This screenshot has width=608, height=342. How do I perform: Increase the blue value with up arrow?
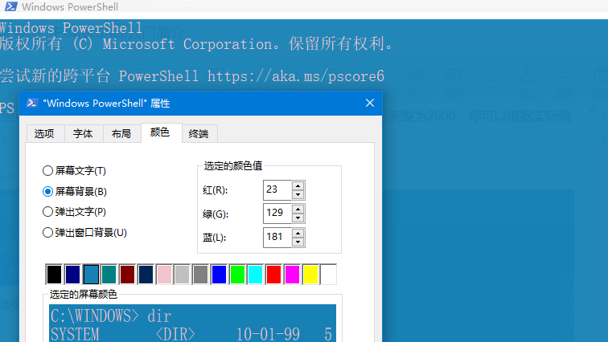click(298, 233)
